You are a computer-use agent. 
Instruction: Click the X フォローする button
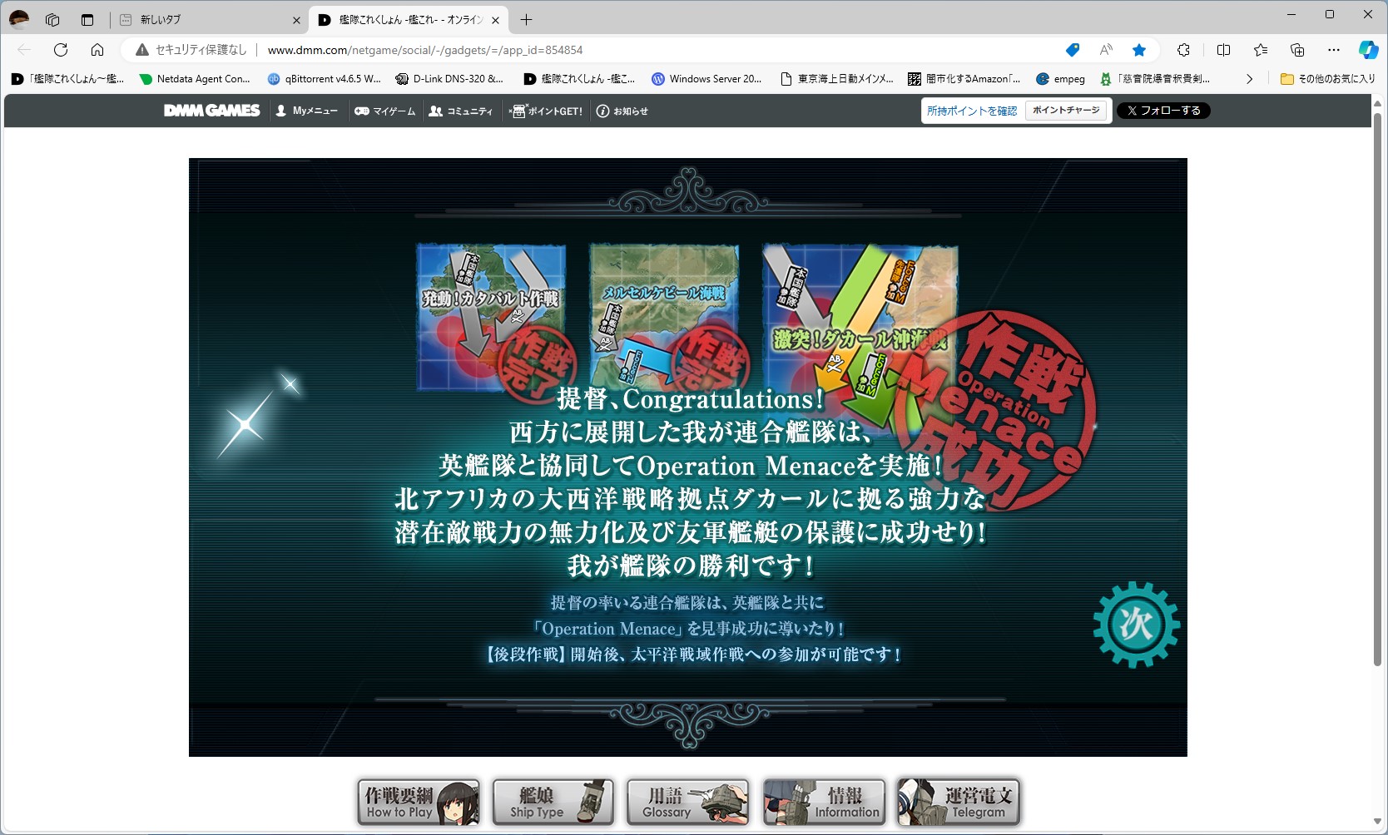(1163, 111)
